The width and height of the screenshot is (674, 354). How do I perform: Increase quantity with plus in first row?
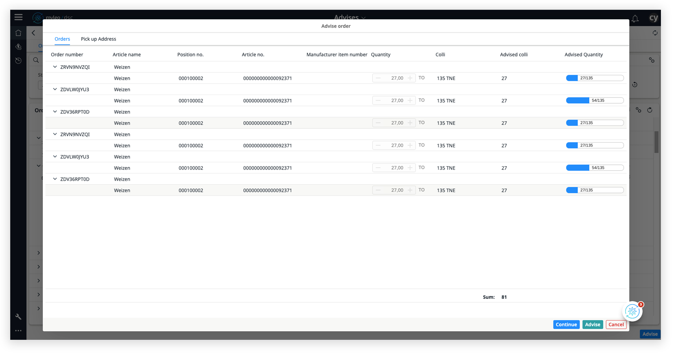pyautogui.click(x=410, y=78)
